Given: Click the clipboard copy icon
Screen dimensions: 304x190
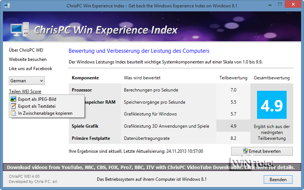Looking at the screenshot, I should (x=13, y=113).
